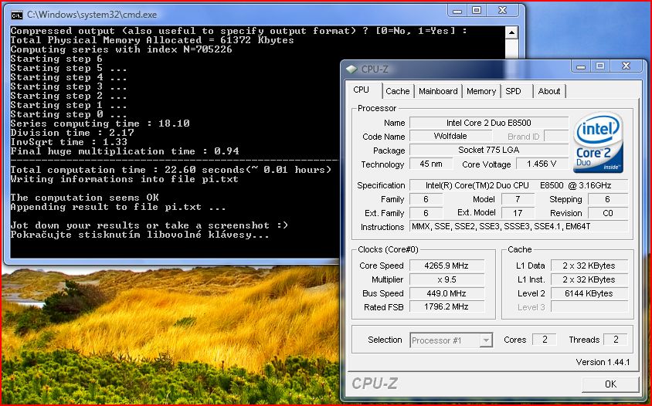Minimize the cmd.exe window

tap(457, 11)
